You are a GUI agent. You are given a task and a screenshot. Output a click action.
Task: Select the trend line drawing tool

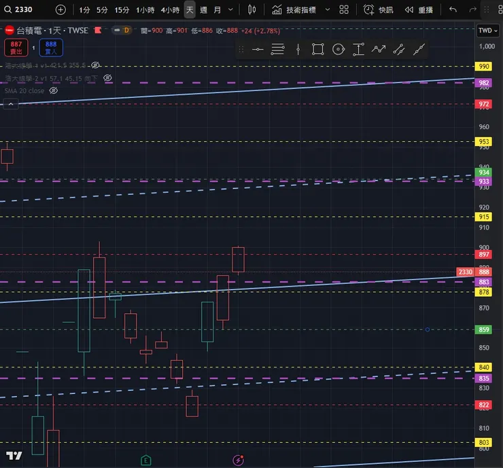(x=399, y=49)
